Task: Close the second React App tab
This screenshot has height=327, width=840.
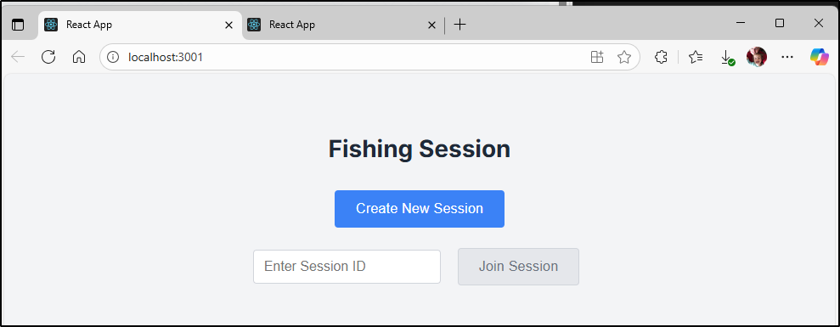Action: (x=431, y=25)
